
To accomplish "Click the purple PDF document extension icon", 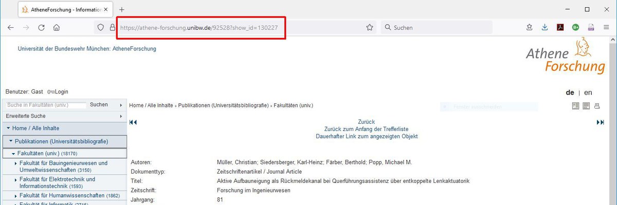I will pyautogui.click(x=591, y=28).
